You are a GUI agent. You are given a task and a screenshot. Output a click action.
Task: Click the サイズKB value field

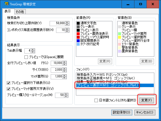point(56,70)
